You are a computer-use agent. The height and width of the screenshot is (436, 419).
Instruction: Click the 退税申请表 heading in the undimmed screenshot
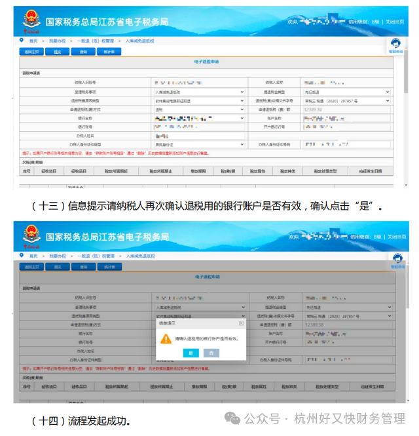coord(31,73)
